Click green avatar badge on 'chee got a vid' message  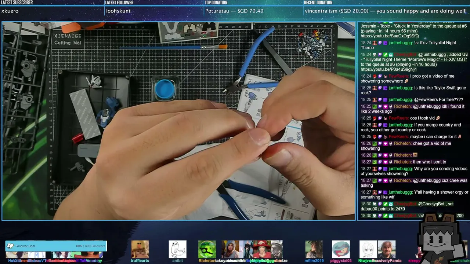click(375, 143)
